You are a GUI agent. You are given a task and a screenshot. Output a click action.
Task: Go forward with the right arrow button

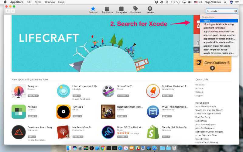click(13, 11)
